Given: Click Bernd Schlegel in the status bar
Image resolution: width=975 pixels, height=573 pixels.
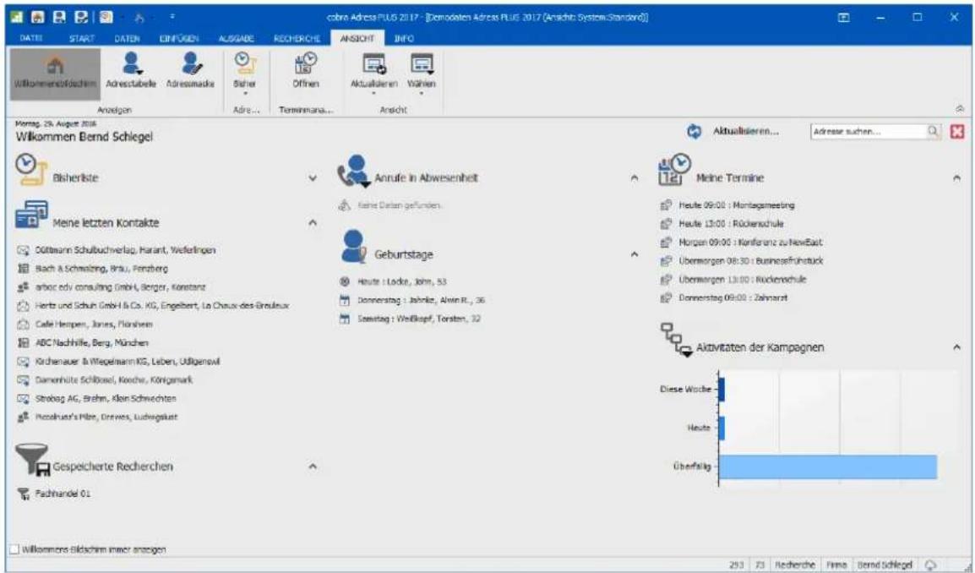Looking at the screenshot, I should [x=885, y=565].
